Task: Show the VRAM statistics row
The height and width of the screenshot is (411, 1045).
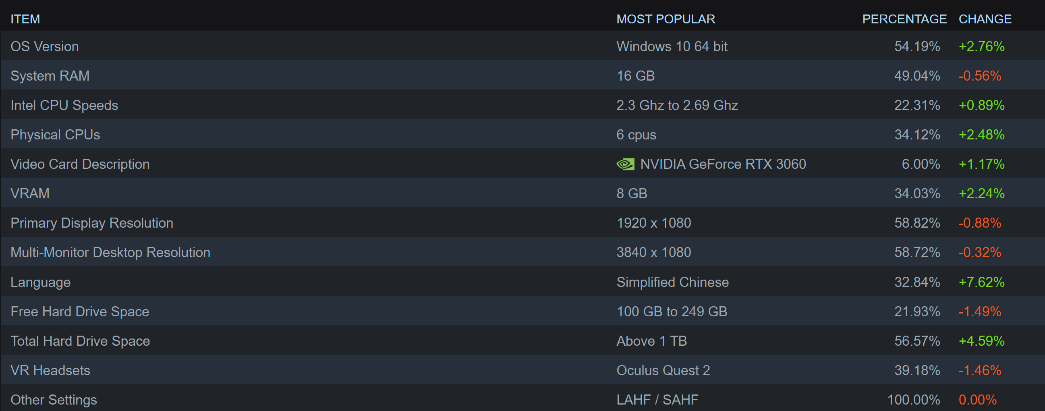Action: coord(30,193)
